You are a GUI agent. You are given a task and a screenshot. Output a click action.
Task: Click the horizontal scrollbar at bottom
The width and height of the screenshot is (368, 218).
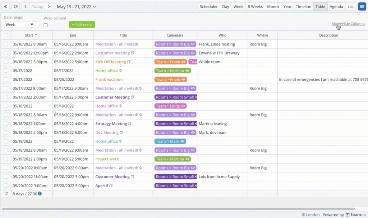178,209
